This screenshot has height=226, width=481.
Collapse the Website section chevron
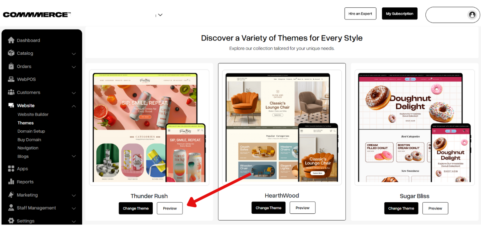point(74,106)
